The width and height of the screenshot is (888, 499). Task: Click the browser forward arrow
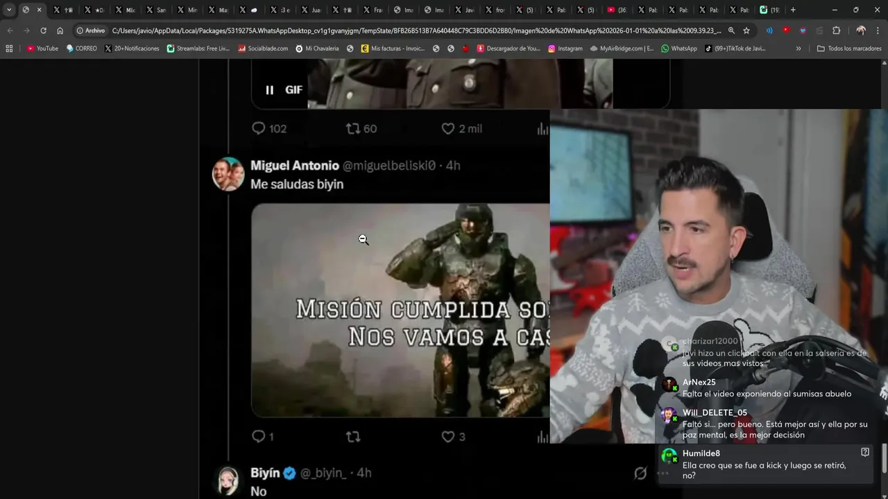pyautogui.click(x=26, y=30)
